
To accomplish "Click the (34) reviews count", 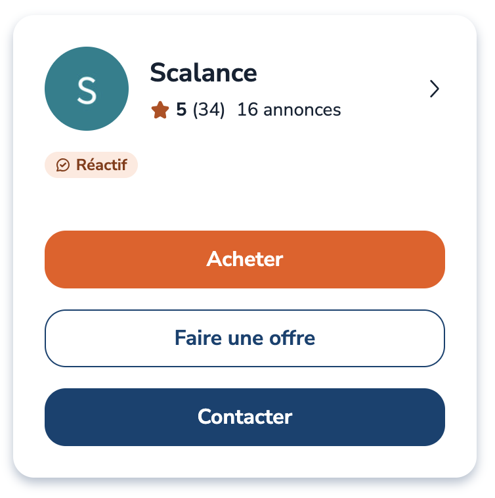I will click(209, 110).
